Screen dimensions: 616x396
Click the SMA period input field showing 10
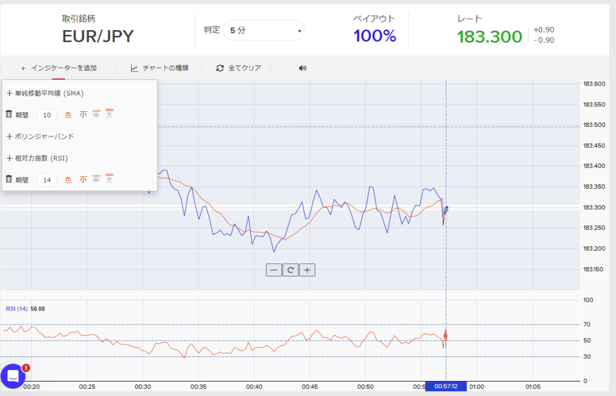click(x=47, y=115)
